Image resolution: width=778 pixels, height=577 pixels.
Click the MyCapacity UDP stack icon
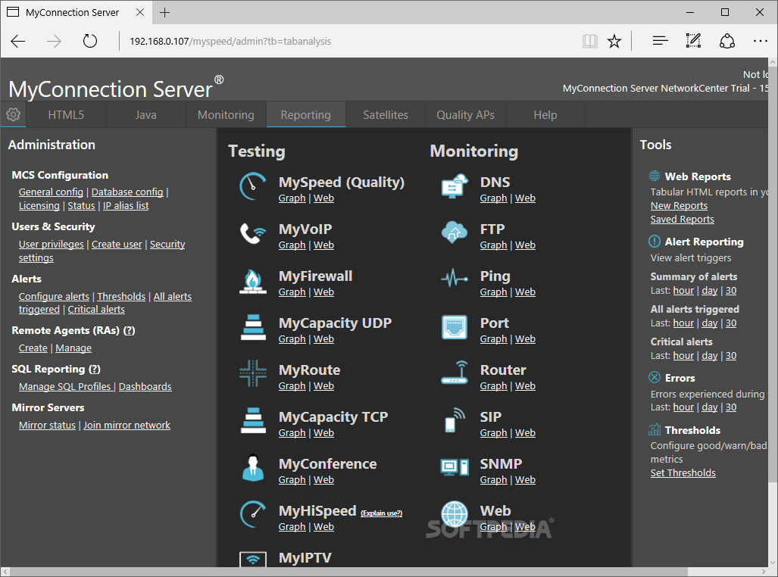(253, 327)
